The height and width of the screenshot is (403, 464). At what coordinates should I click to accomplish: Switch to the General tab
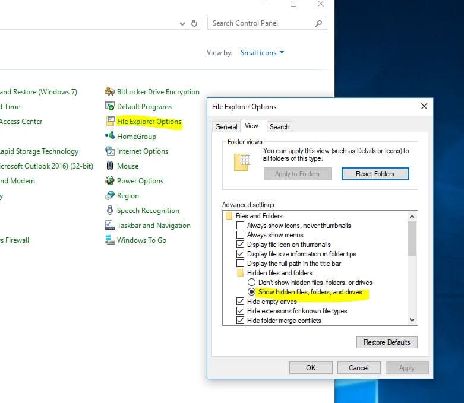point(226,126)
